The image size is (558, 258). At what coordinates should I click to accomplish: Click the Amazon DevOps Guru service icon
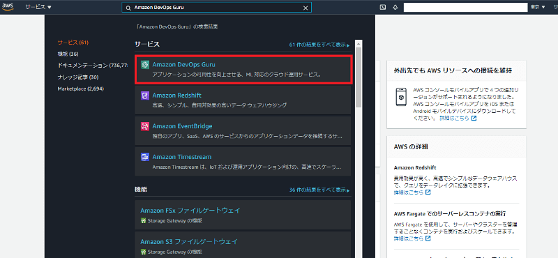tap(145, 65)
